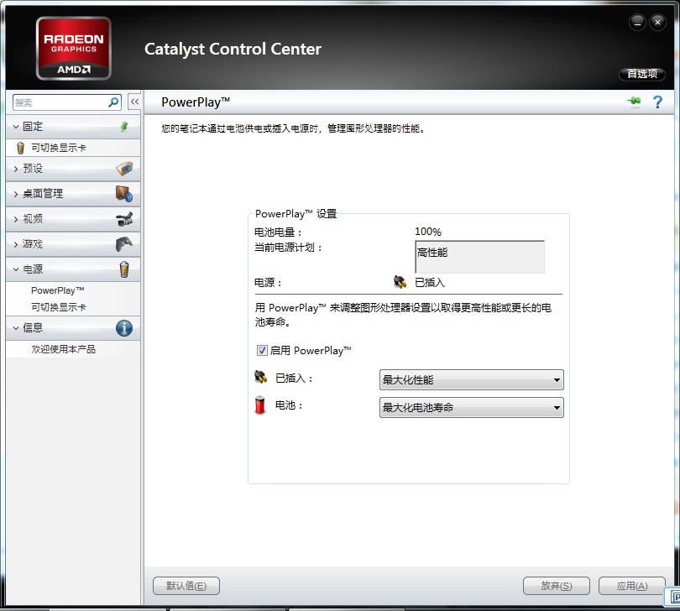Click the 100% battery level value
This screenshot has height=611, width=680.
tap(428, 232)
